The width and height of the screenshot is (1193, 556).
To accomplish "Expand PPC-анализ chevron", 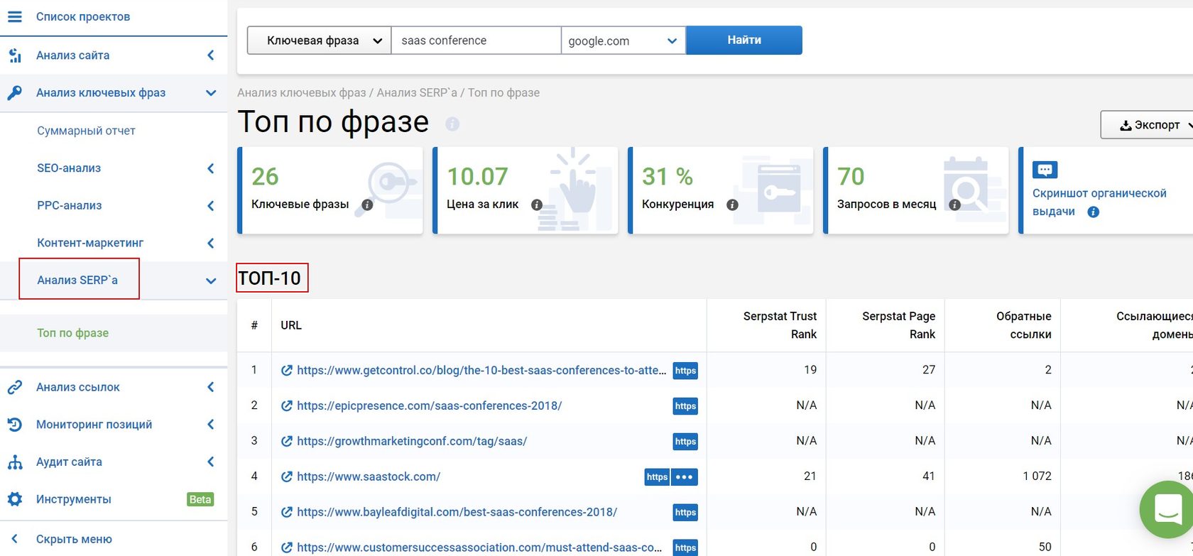I will [x=211, y=206].
